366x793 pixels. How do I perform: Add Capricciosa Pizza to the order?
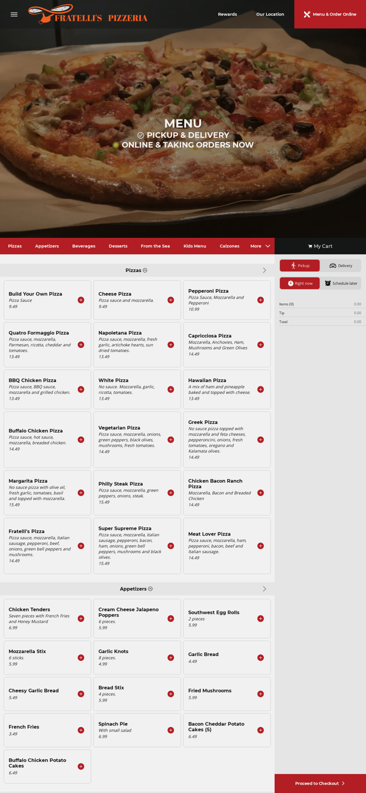pos(260,345)
